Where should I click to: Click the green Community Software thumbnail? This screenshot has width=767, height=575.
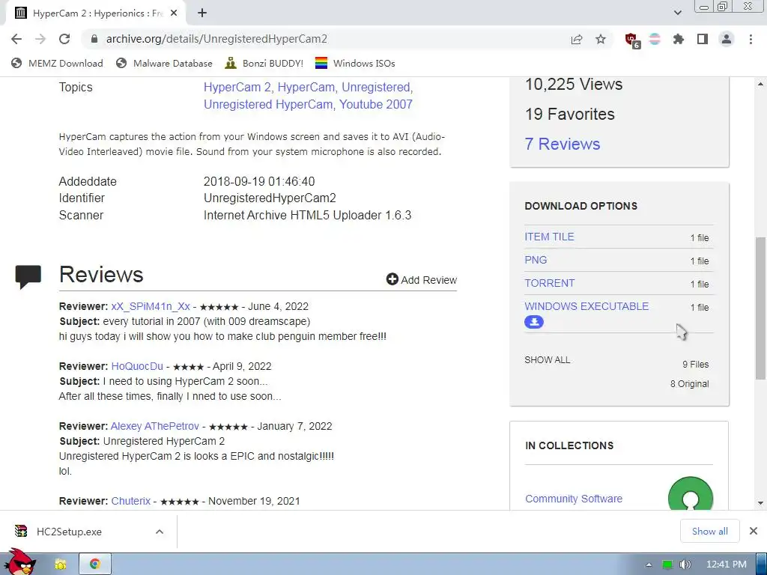(x=690, y=494)
